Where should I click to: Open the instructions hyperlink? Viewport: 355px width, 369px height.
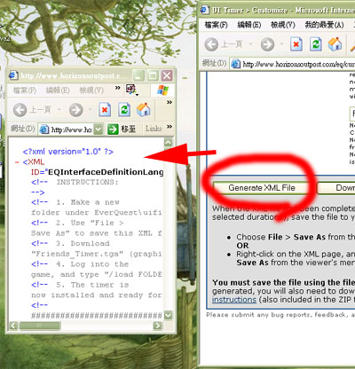pos(234,300)
